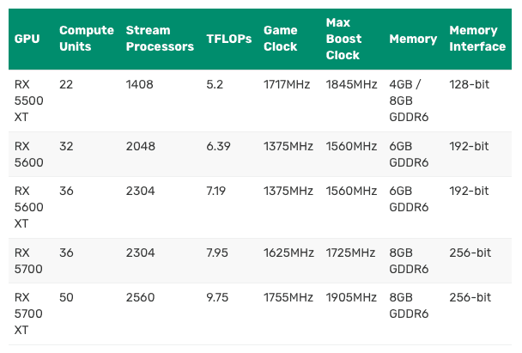Select the 1905MHz boost clock cell
Viewport: 522px width, 353px height.
pyautogui.click(x=351, y=297)
